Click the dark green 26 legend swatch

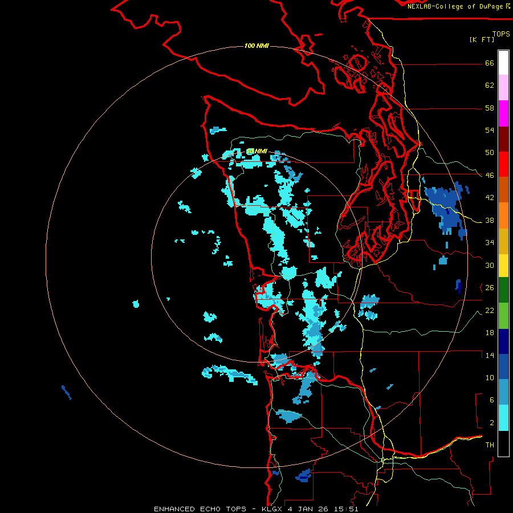coord(503,290)
